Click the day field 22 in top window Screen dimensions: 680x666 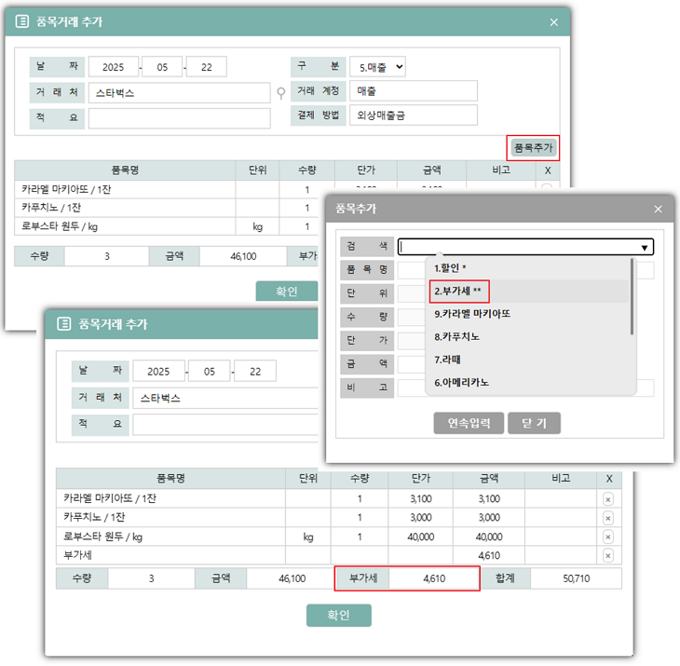[x=207, y=67]
